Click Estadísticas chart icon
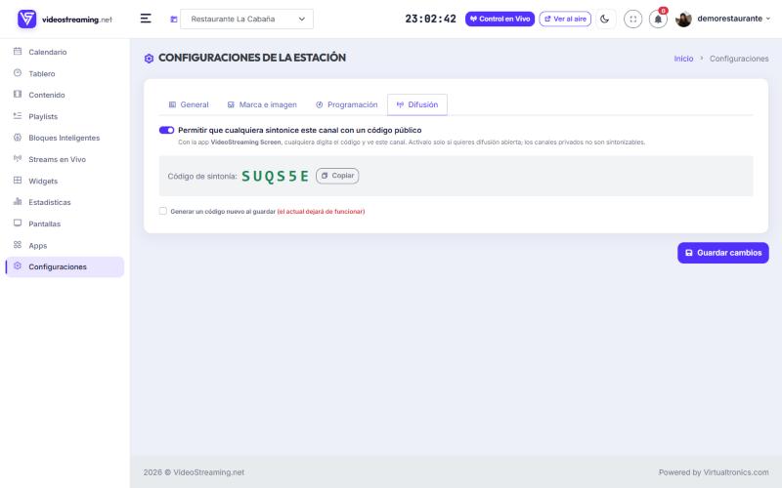 click(x=18, y=202)
